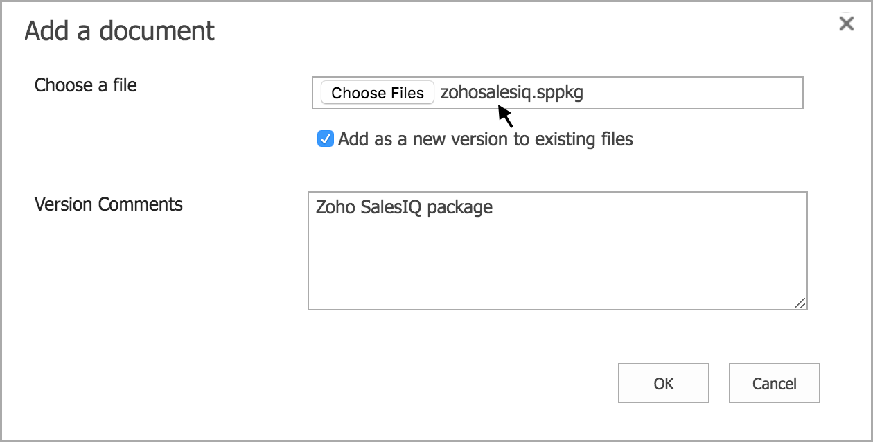Viewport: 873px width, 442px height.
Task: Click the resize handle of comments box
Action: pos(800,303)
